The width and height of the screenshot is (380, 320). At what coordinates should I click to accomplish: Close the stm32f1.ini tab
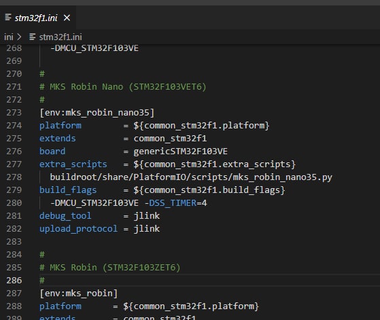pos(67,18)
